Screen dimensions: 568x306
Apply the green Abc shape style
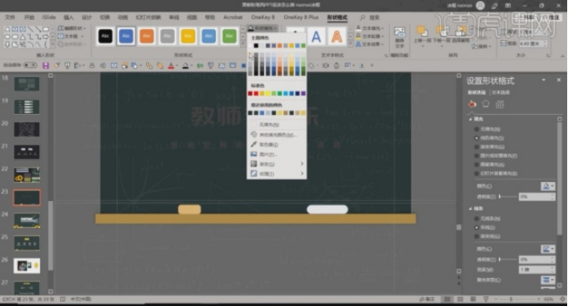[229, 36]
